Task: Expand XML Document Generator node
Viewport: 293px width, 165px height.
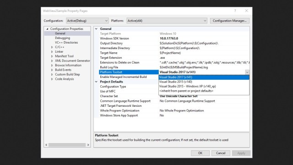Action: tap(52, 61)
